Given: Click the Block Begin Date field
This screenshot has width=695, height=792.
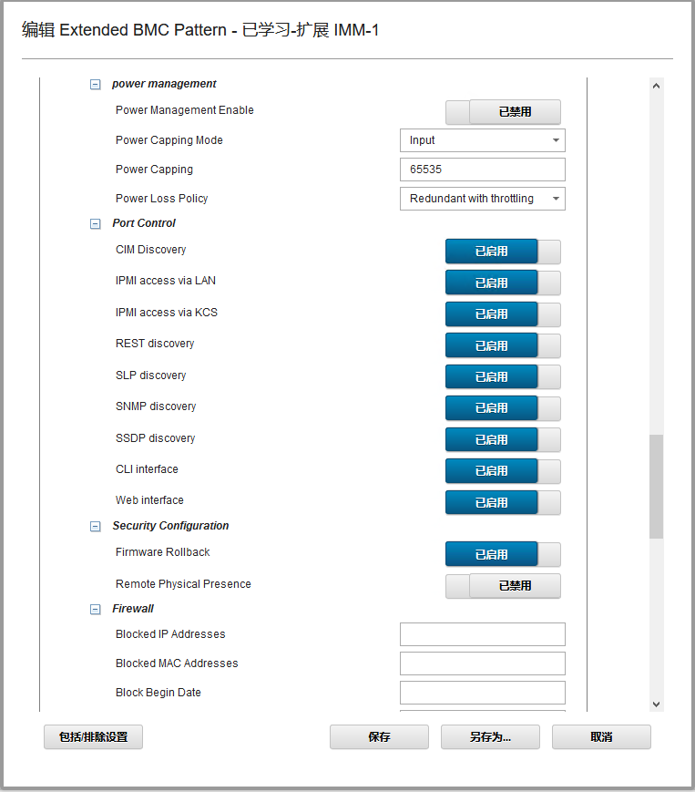Looking at the screenshot, I should 483,693.
